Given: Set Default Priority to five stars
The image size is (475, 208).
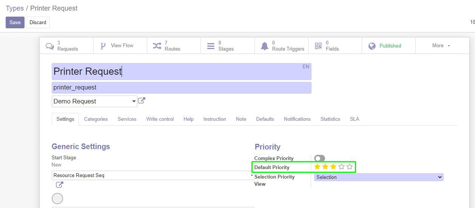Looking at the screenshot, I should (x=349, y=166).
